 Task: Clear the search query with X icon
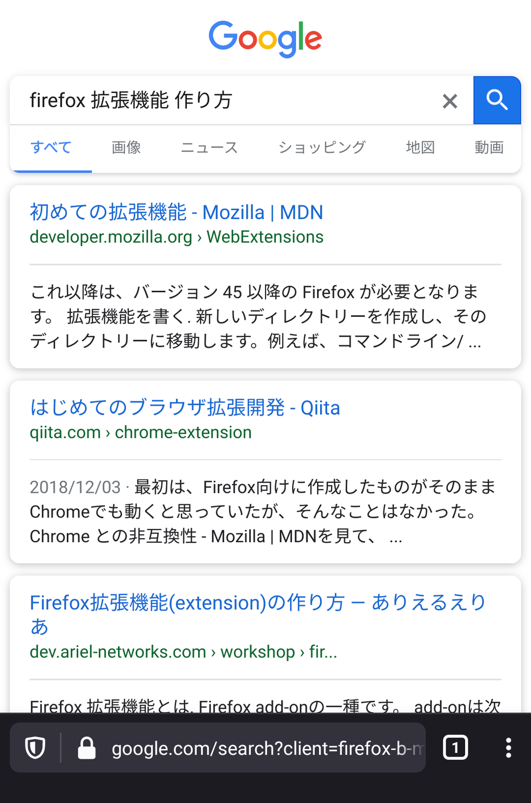[450, 101]
